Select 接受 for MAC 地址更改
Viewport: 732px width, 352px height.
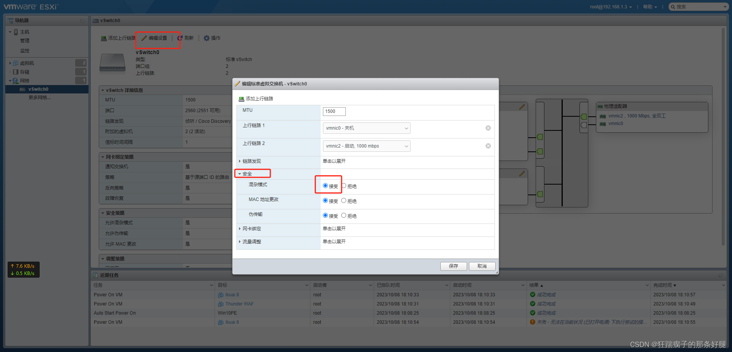tap(325, 201)
